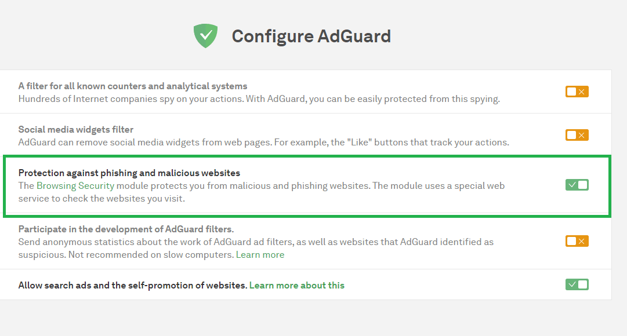Open the Browsing Security link
This screenshot has width=627, height=336.
tap(75, 186)
